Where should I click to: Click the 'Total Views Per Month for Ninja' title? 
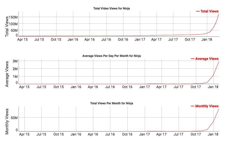[x=112, y=103]
